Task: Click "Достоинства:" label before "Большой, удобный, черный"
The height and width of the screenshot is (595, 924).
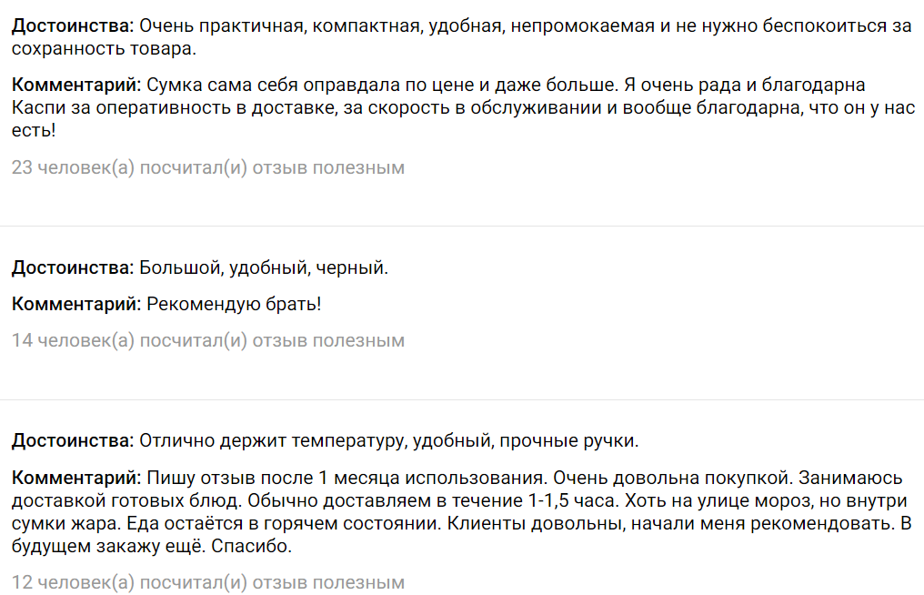Action: (73, 267)
